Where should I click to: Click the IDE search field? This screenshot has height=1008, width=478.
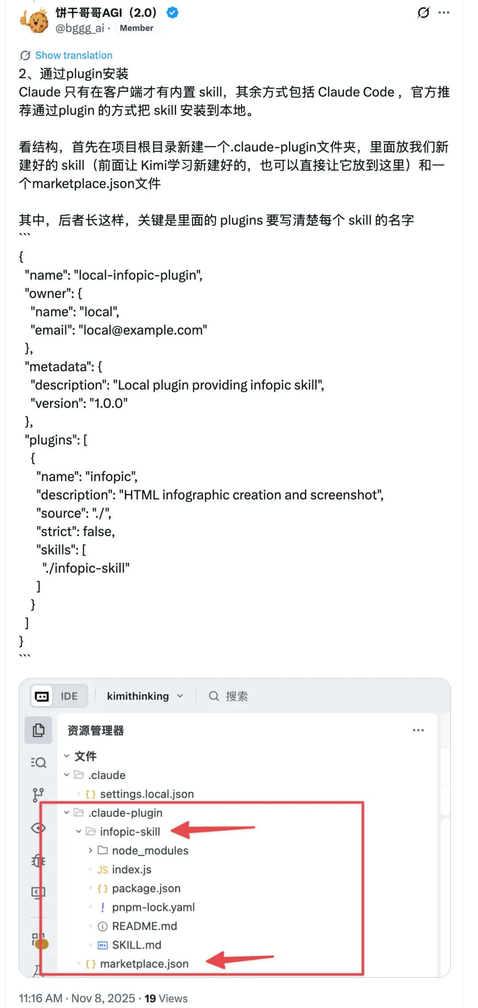236,697
